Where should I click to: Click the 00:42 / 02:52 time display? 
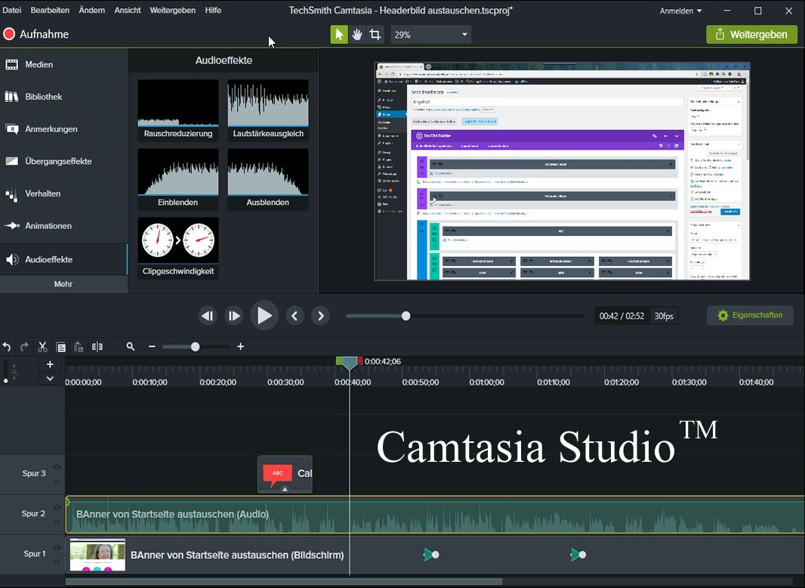(x=621, y=316)
